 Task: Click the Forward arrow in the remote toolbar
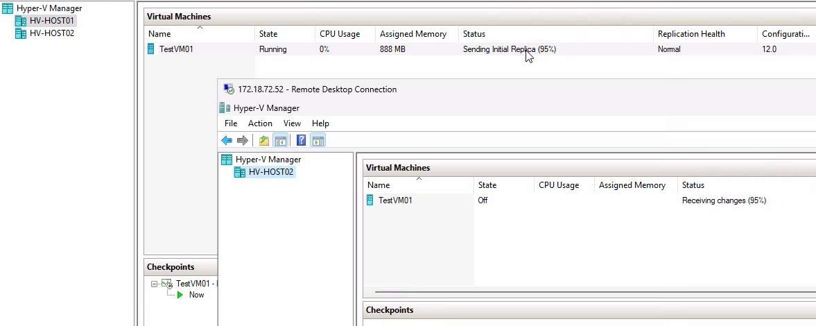tap(243, 141)
